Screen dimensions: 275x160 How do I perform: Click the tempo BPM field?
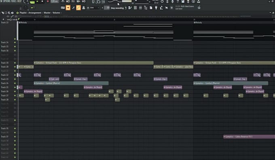55,1
